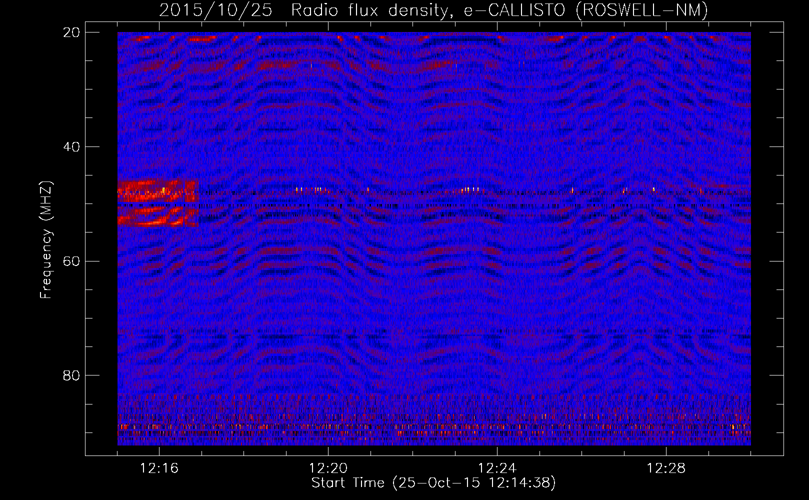
Task: Click the '20' frequency tick label
Action: pyautogui.click(x=71, y=32)
